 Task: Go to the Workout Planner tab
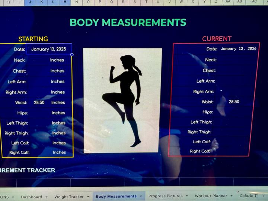tap(211, 196)
